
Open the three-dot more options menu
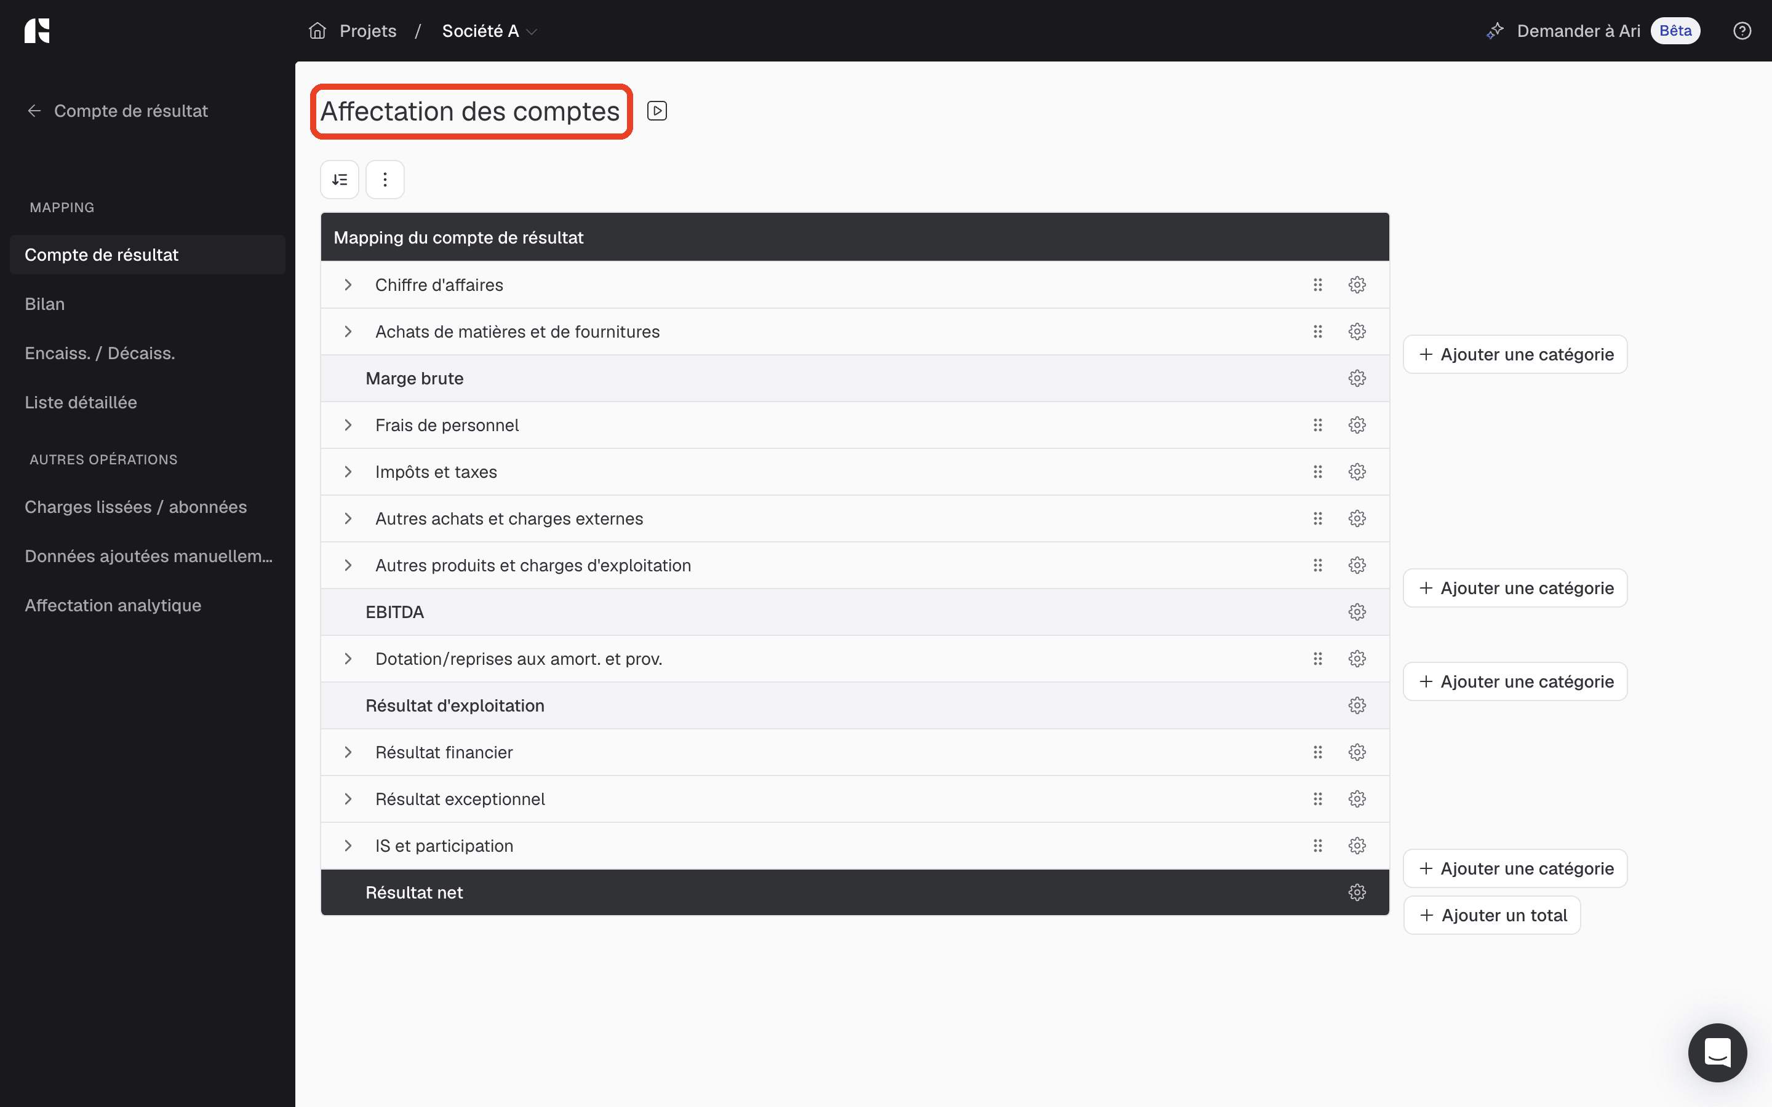(385, 180)
